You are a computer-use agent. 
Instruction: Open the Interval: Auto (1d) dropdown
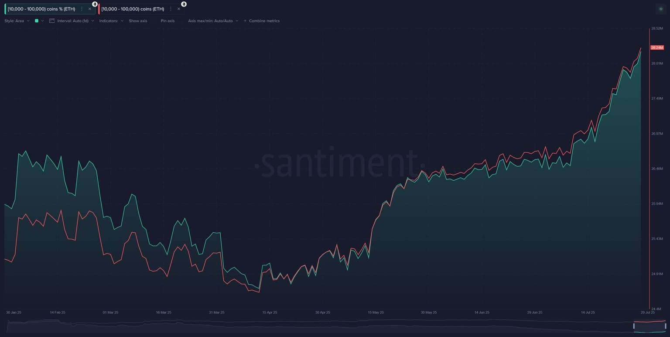click(x=75, y=21)
